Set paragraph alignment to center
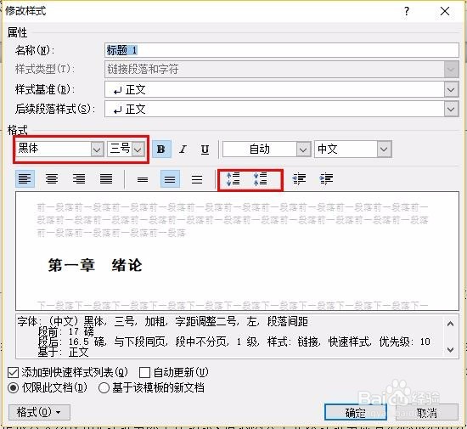Image resolution: width=467 pixels, height=429 pixels. point(52,178)
